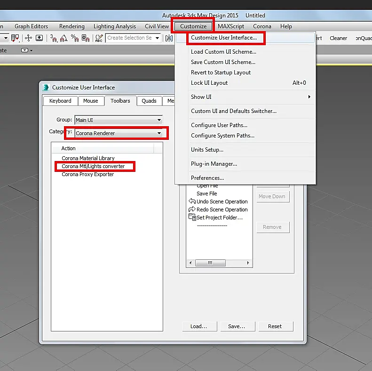Toggle the 3D Snaps icon
The height and width of the screenshot is (371, 372).
click(54, 38)
